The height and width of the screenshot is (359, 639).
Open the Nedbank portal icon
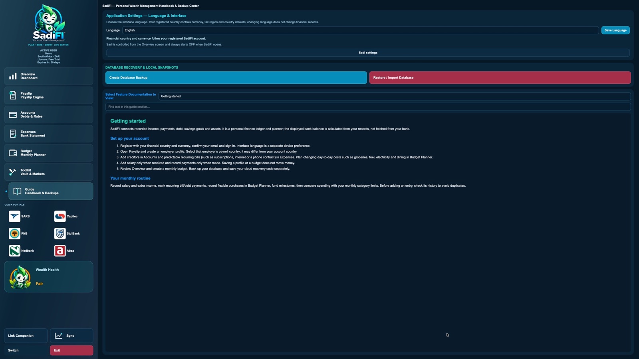14,251
